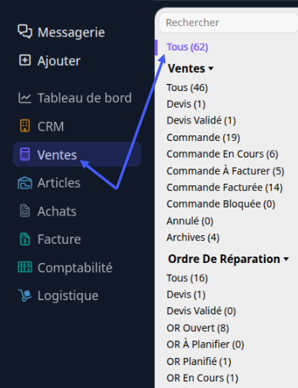
Task: Filter by Commande Bloquée (0)
Action: 221,204
